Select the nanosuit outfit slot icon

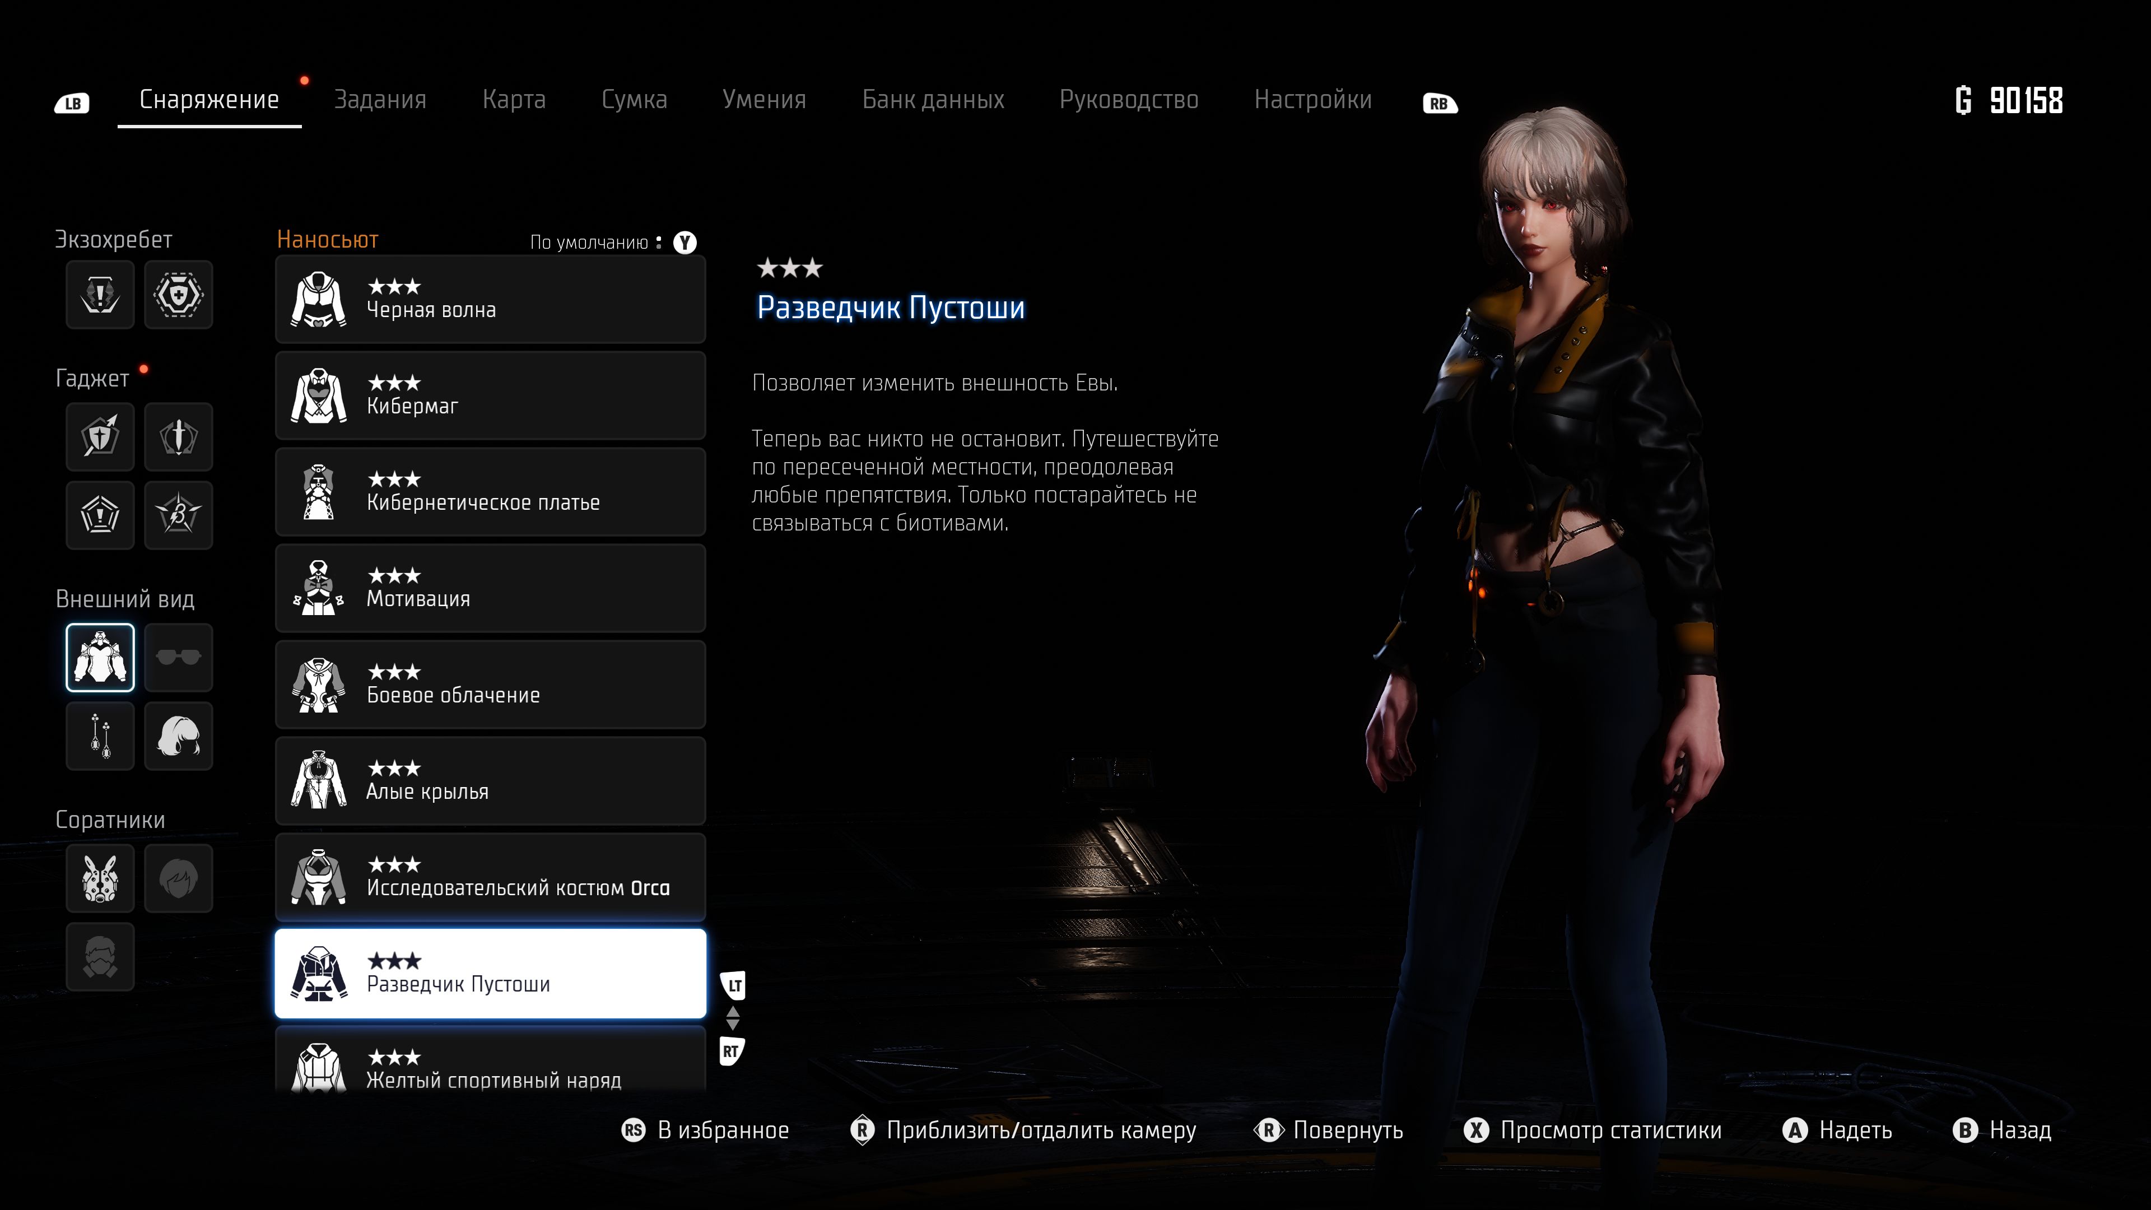coord(100,657)
